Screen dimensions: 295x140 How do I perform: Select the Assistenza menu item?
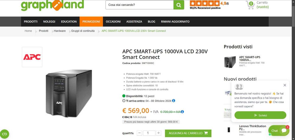coord(134,21)
